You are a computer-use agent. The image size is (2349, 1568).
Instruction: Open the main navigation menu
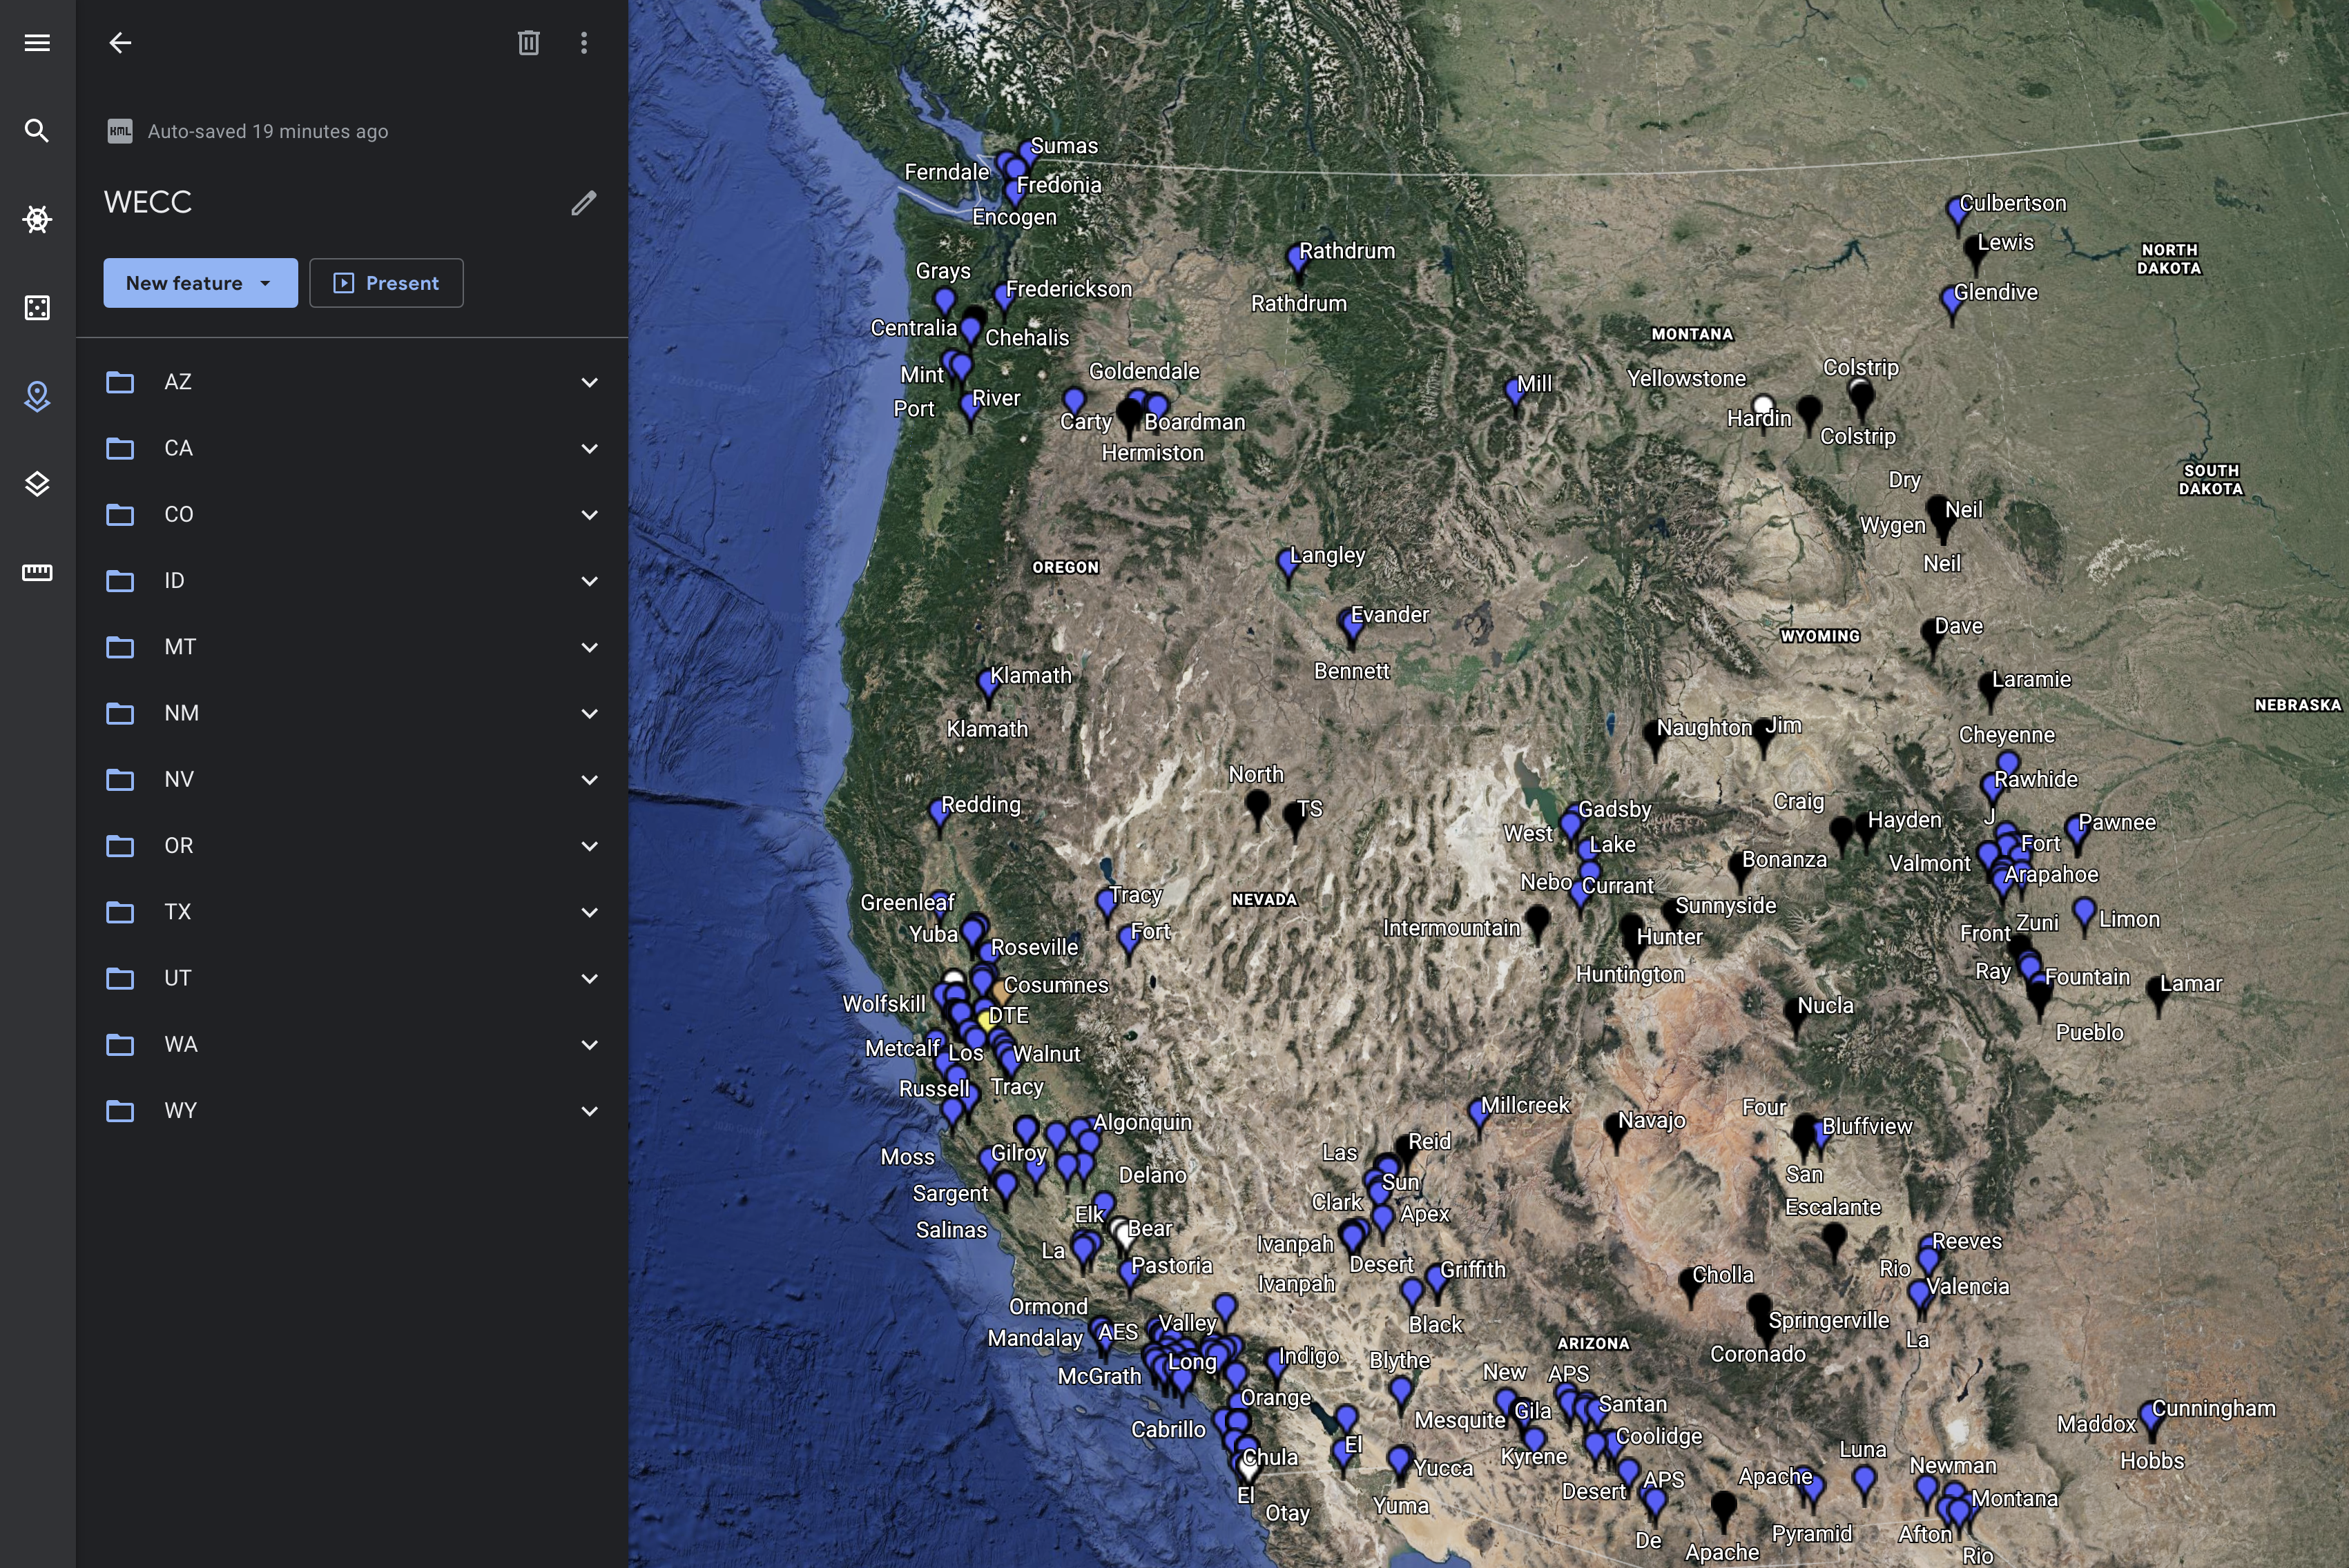tap(36, 42)
